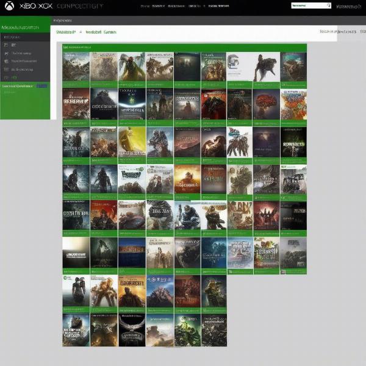Image resolution: width=366 pixels, height=366 pixels.
Task: Click the grey tab label in dark bar
Action: [x=63, y=21]
